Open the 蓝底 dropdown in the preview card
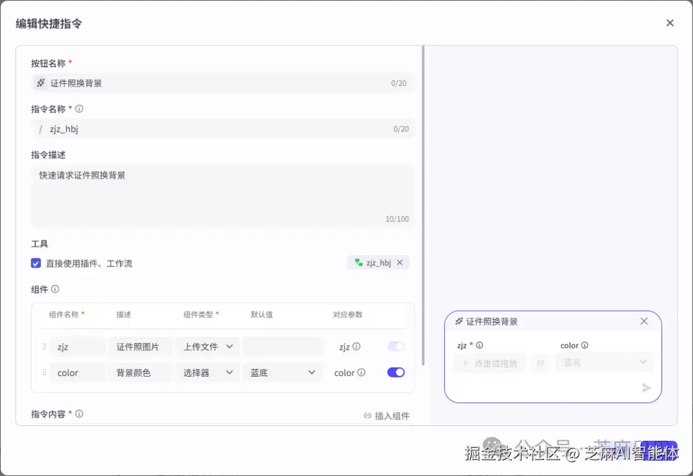The image size is (693, 476). click(604, 362)
